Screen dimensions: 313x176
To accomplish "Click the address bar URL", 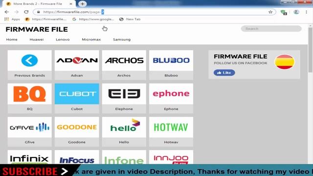I will tap(73, 12).
